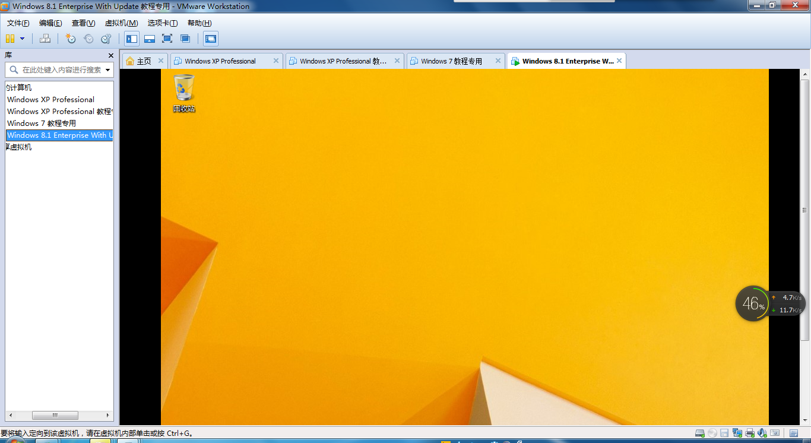Click the library panel horizontal scrollbar thumb

(55, 415)
